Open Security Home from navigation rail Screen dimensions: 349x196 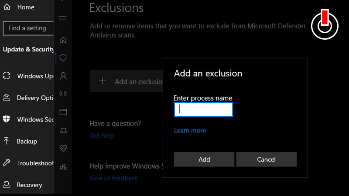coord(63,40)
